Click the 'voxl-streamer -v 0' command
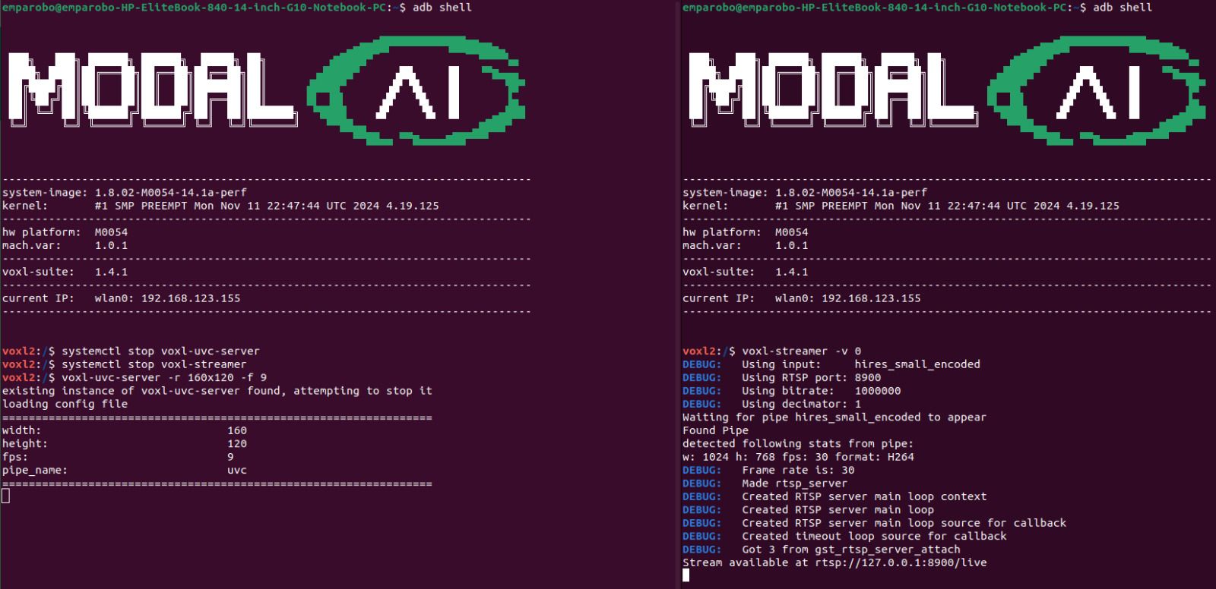The width and height of the screenshot is (1216, 589). tap(802, 351)
